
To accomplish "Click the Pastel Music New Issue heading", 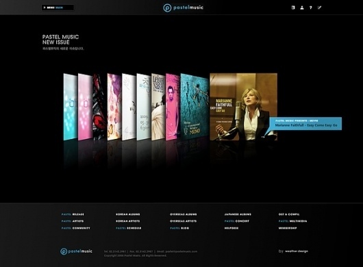I will tap(60, 40).
